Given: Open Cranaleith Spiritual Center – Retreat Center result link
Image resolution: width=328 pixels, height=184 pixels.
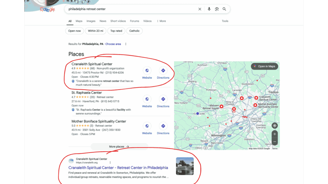Looking at the screenshot, I should 118,168.
